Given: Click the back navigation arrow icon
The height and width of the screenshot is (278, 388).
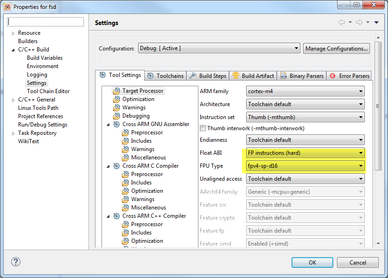Looking at the screenshot, I should tap(341, 22).
